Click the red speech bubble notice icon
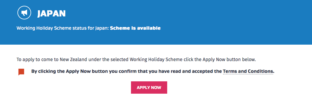 pos(21,72)
